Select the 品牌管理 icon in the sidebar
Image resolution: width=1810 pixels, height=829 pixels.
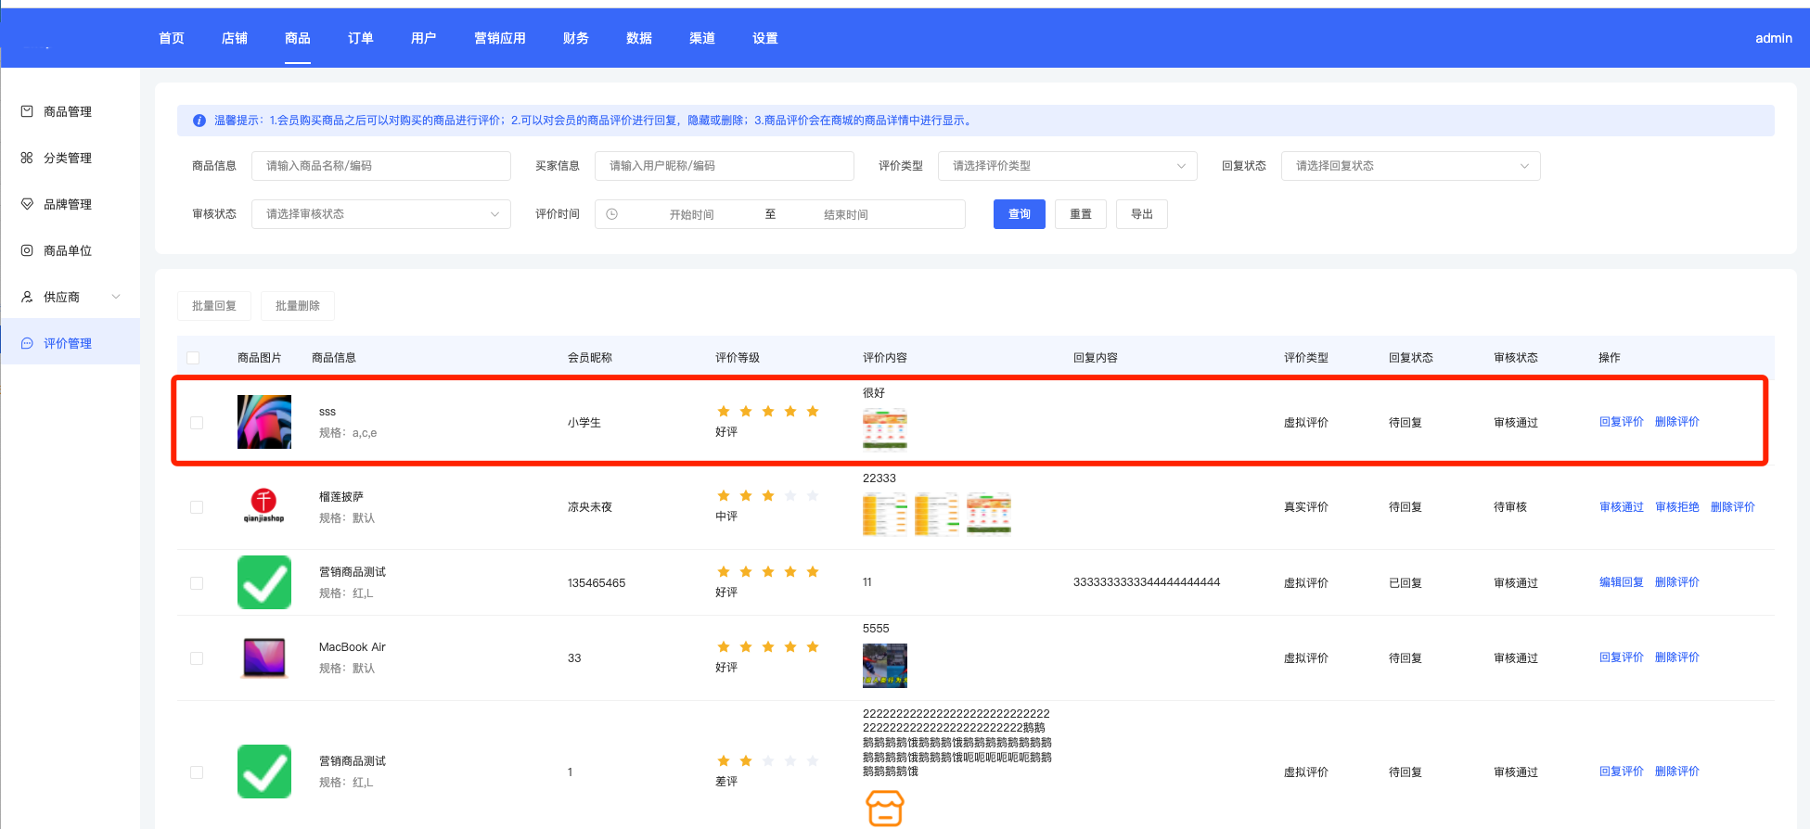tap(27, 204)
